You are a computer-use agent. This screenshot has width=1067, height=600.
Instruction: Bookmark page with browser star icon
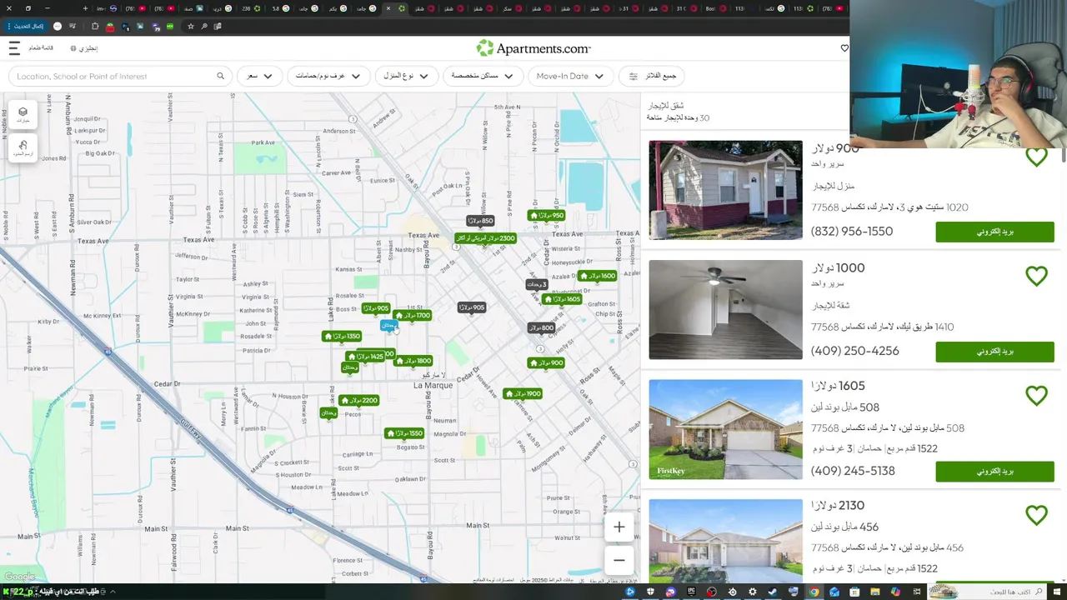point(191,26)
